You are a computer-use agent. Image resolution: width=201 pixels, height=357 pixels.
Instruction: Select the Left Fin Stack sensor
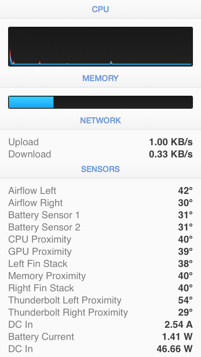(100, 264)
